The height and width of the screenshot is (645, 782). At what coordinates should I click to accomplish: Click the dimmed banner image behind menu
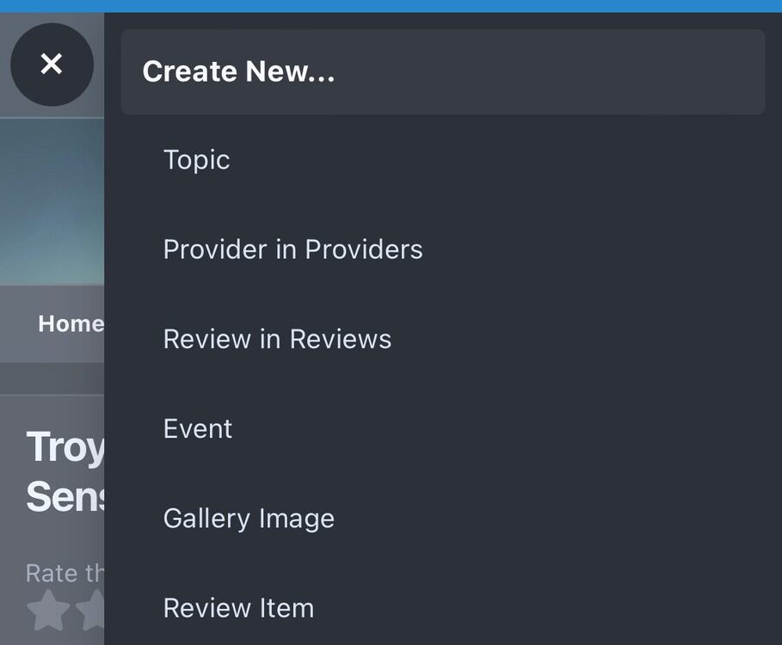pyautogui.click(x=52, y=202)
